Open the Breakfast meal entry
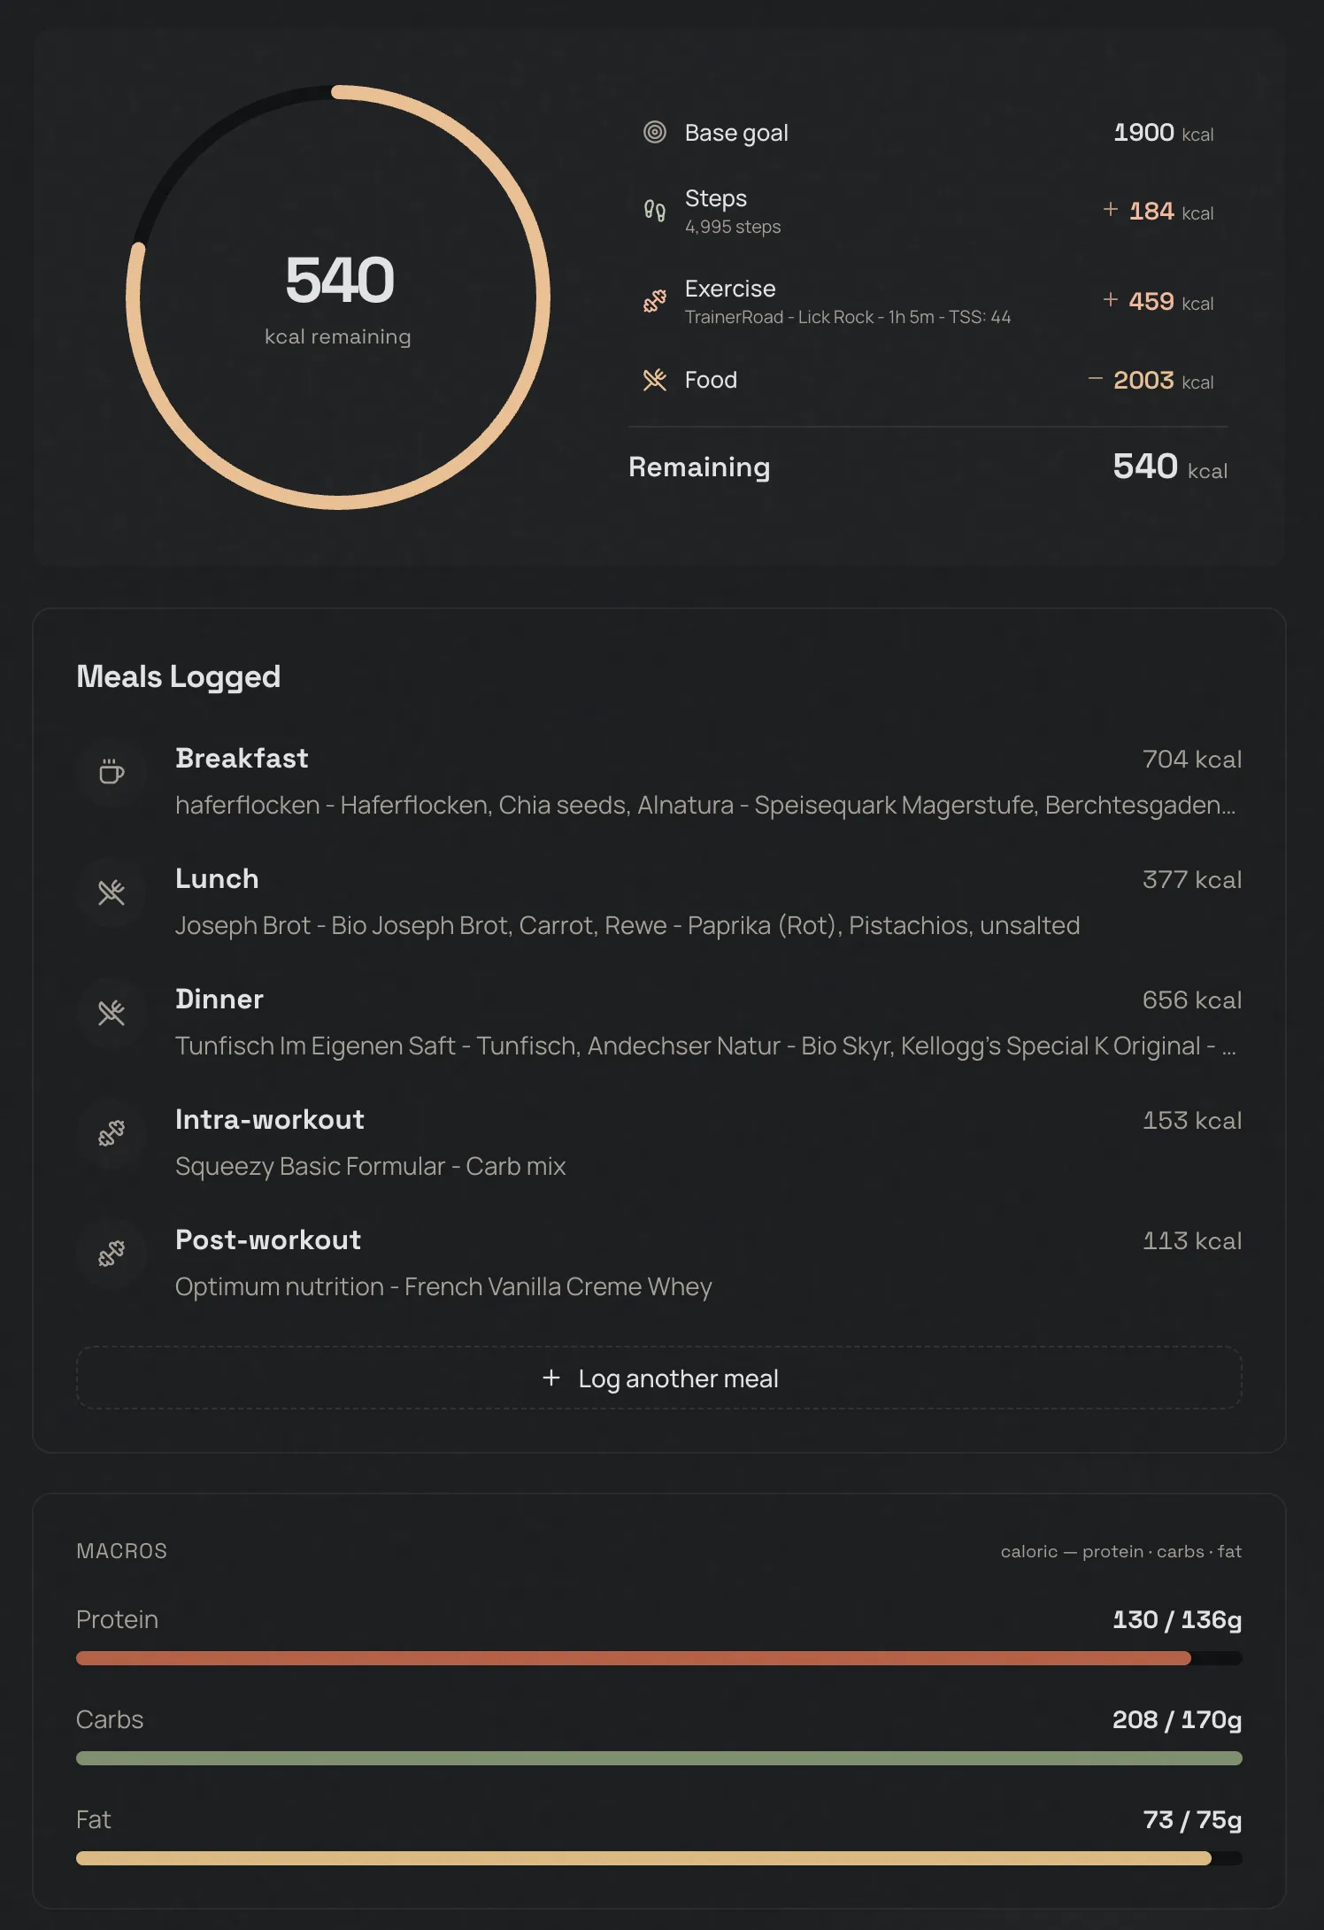Screen dimensions: 1324x1930 (242, 759)
